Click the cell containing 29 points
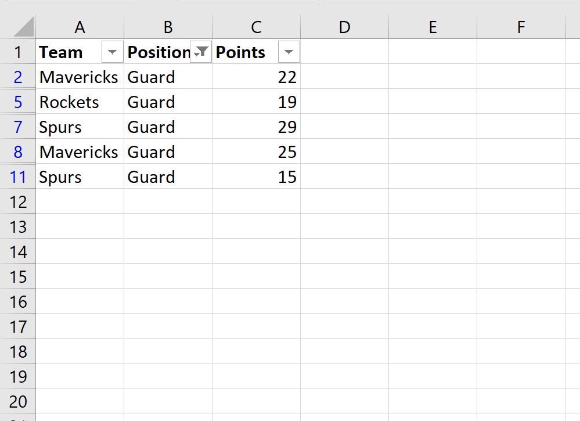The image size is (580, 421). (256, 127)
